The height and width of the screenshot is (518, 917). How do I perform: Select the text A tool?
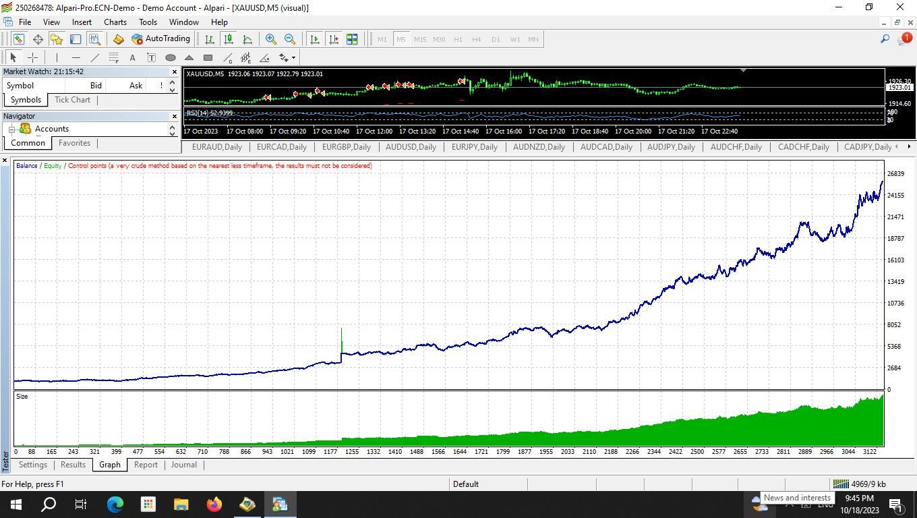pos(132,58)
